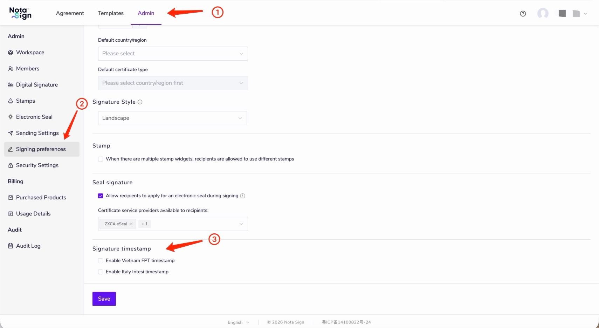Open the user avatar profile icon

tap(543, 13)
